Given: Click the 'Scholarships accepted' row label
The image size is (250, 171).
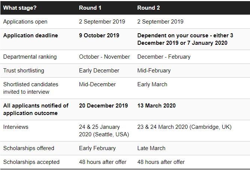Looking at the screenshot, I should 31,162.
